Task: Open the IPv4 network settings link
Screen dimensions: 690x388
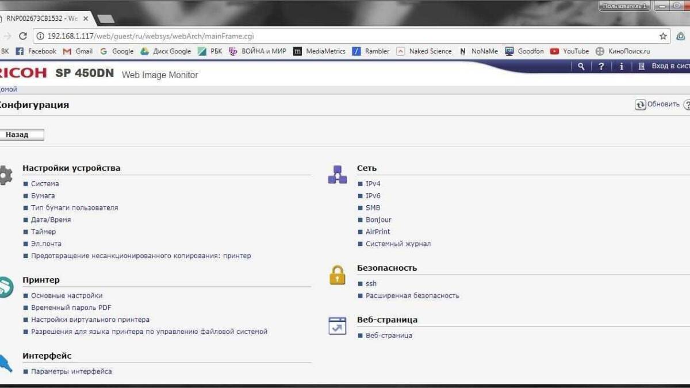Action: 373,184
